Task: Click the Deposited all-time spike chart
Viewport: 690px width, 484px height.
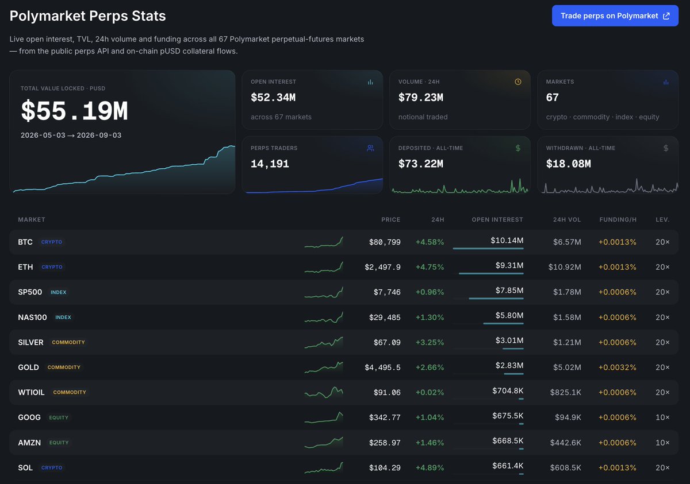Action: (x=460, y=185)
